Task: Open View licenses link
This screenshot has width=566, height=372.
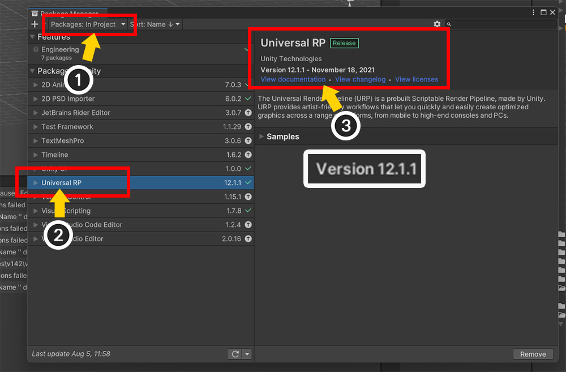Action: click(417, 79)
